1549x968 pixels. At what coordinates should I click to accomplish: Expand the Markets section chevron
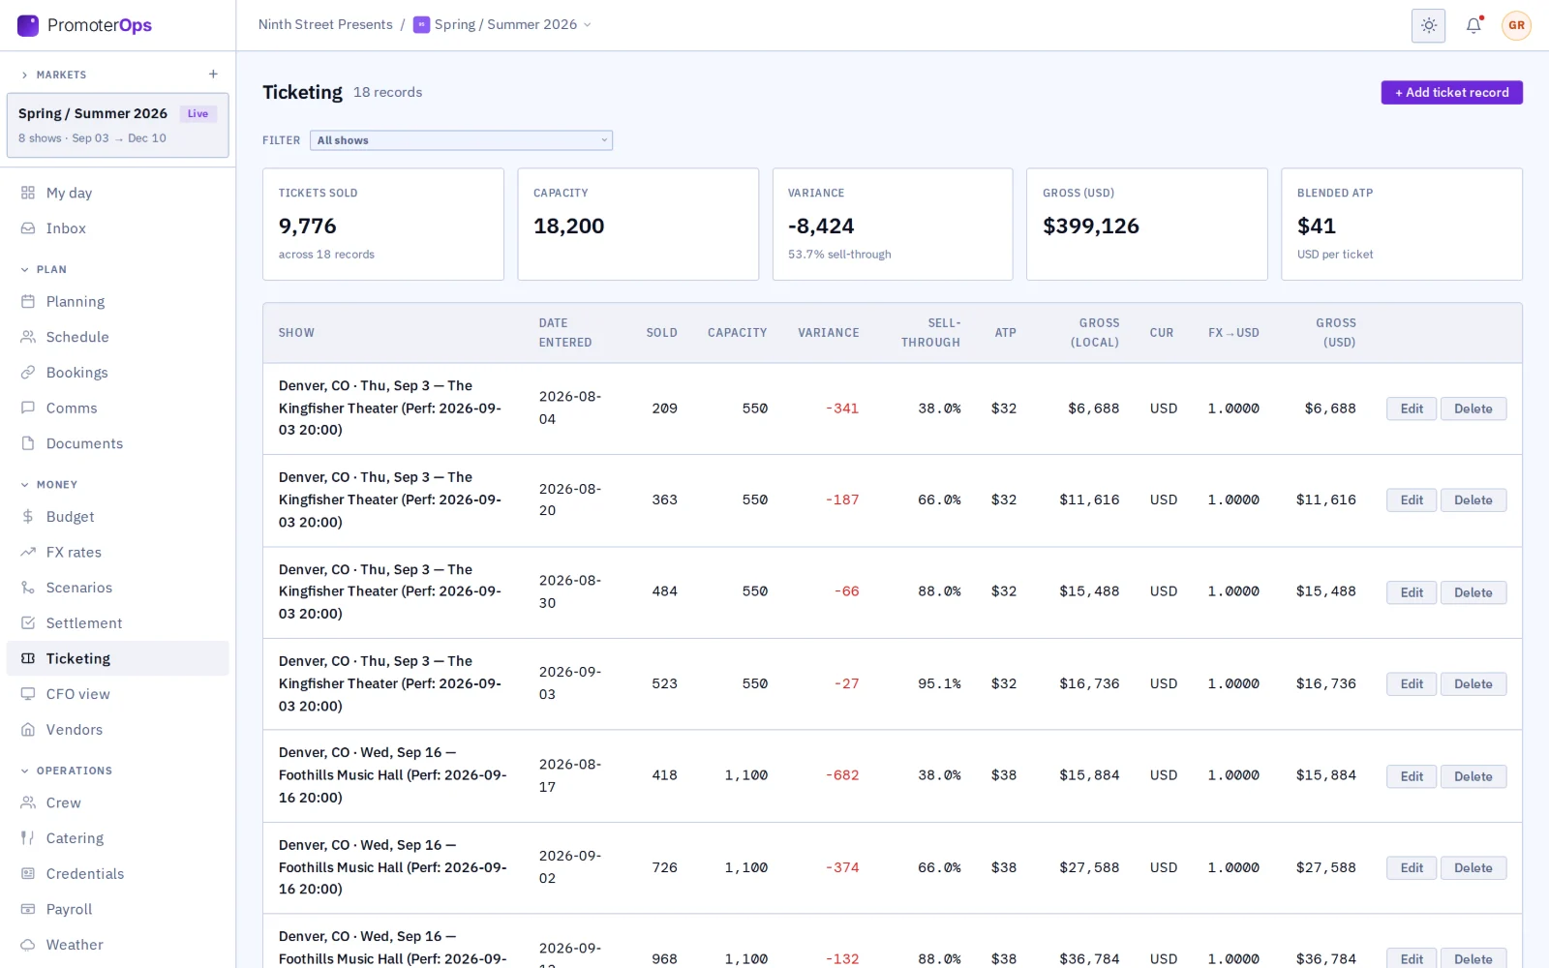click(x=25, y=75)
